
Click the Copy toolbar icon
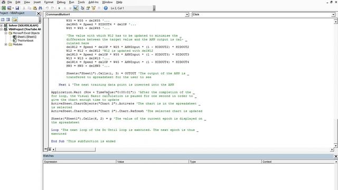click(x=30, y=8)
